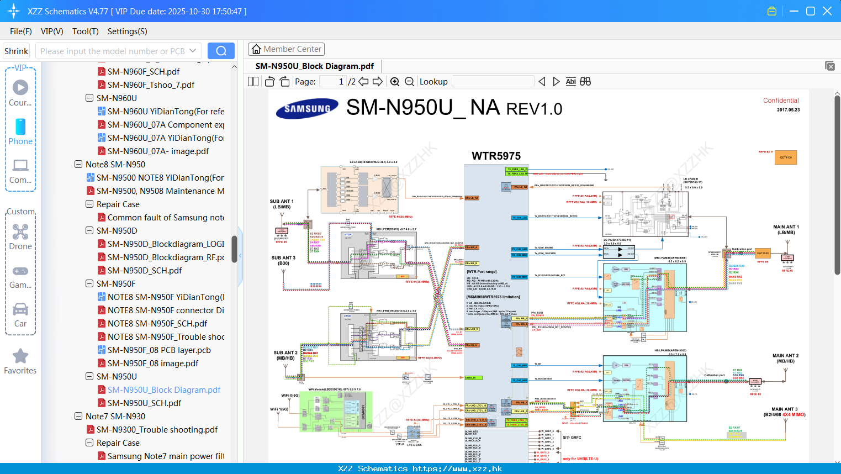This screenshot has width=841, height=474.
Task: Rotate the page counterclockwise
Action: click(269, 82)
